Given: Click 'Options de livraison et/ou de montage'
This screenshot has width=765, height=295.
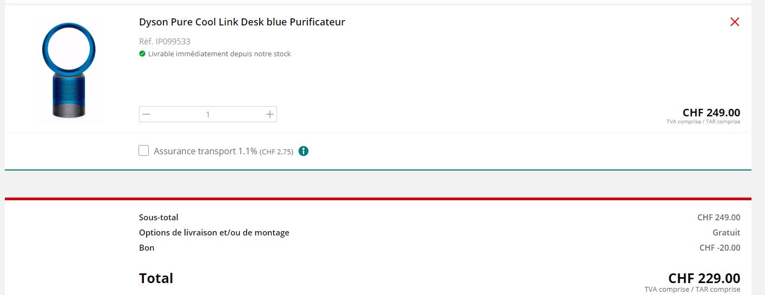Looking at the screenshot, I should click(214, 233).
